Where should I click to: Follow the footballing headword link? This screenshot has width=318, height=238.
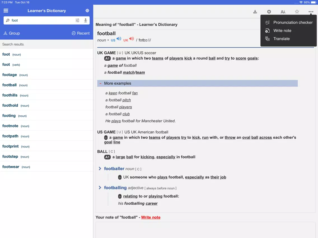coord(115,188)
